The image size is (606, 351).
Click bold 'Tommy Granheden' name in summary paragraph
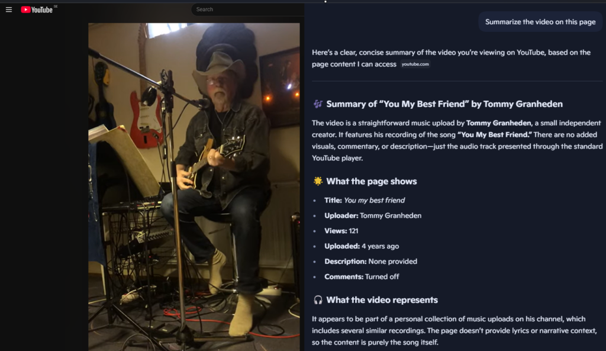pos(498,123)
